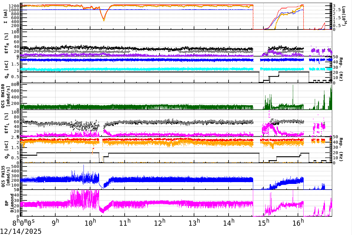The image size is (352, 235).
Task: Click the 9h time axis label
Action: tap(55, 223)
